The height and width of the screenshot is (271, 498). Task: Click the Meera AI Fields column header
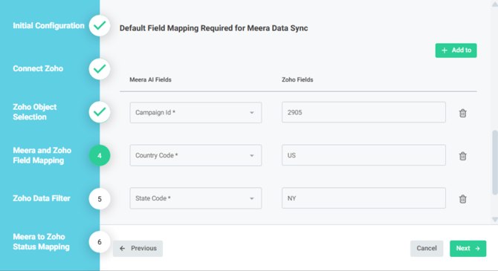(150, 79)
